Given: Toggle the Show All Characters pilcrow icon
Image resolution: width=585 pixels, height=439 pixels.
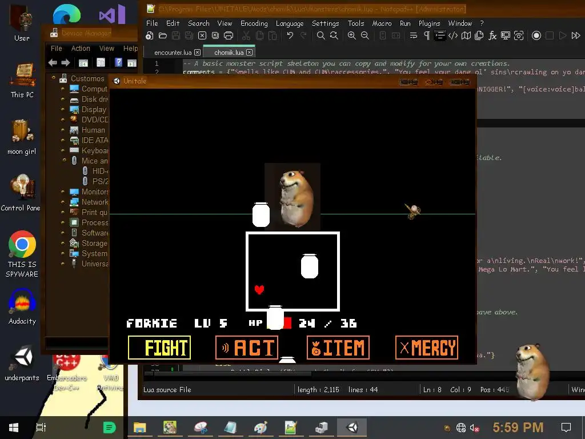Looking at the screenshot, I should (426, 35).
